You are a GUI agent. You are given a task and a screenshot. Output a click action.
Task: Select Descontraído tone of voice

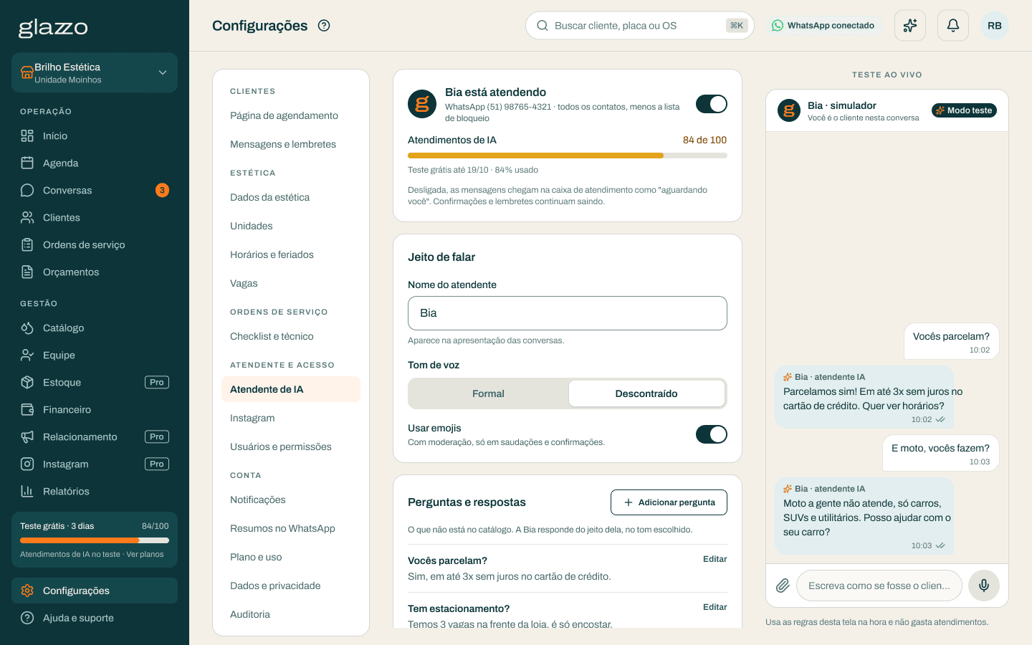coord(646,393)
